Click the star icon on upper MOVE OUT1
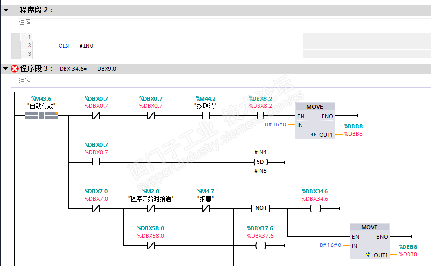 [x=313, y=134]
